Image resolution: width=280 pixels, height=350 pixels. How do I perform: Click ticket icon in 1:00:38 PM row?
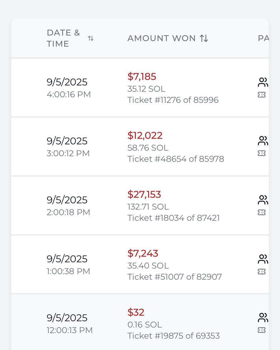click(x=262, y=272)
